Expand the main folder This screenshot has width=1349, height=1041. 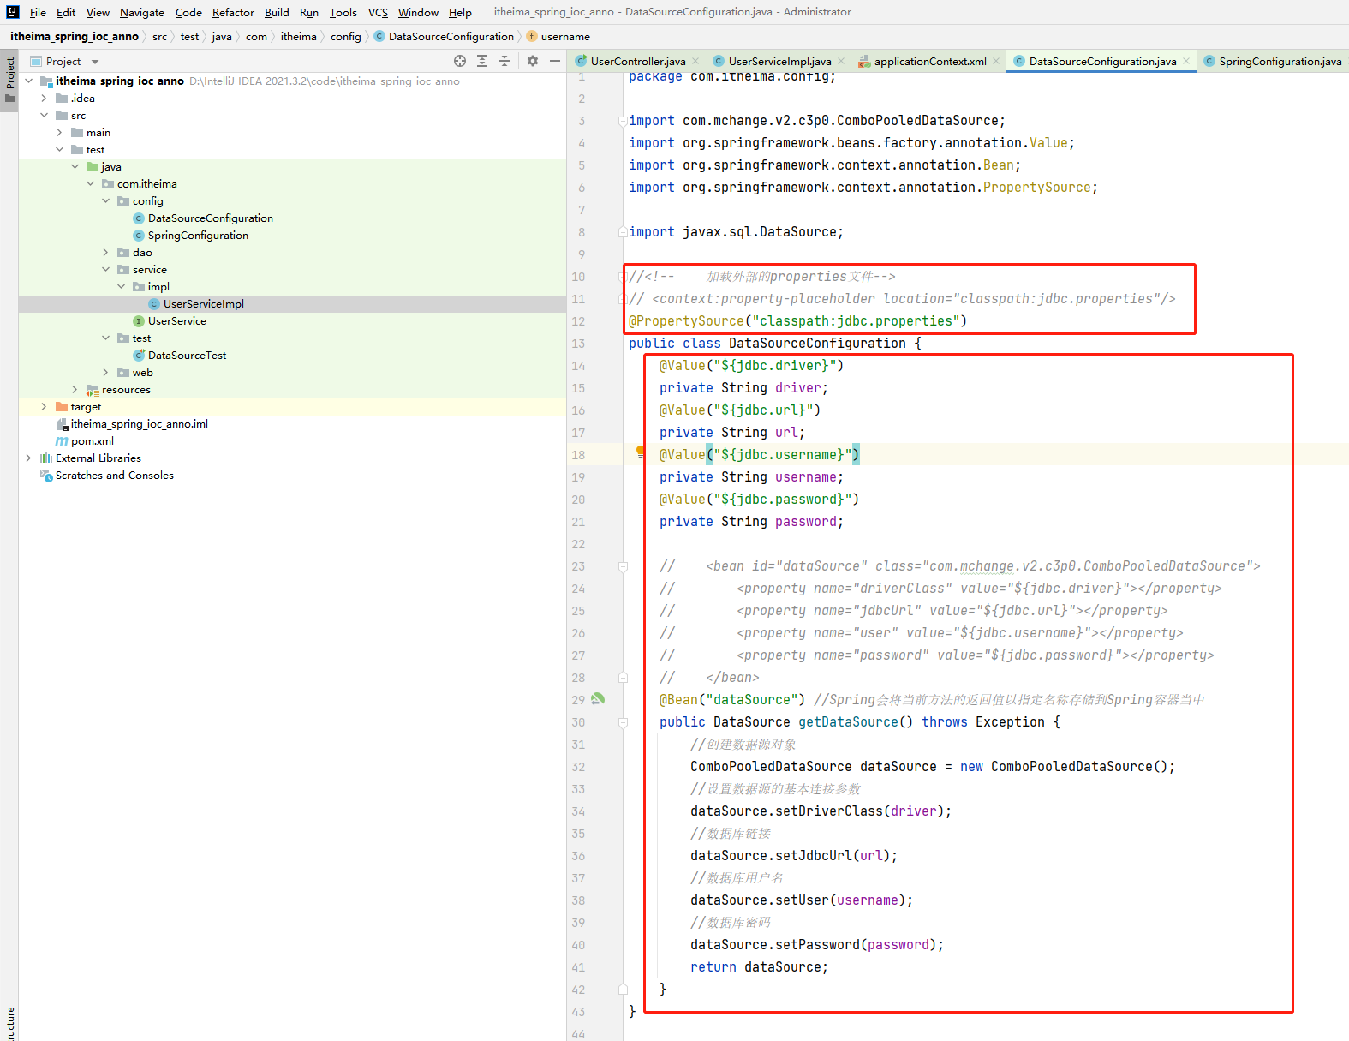pos(59,133)
